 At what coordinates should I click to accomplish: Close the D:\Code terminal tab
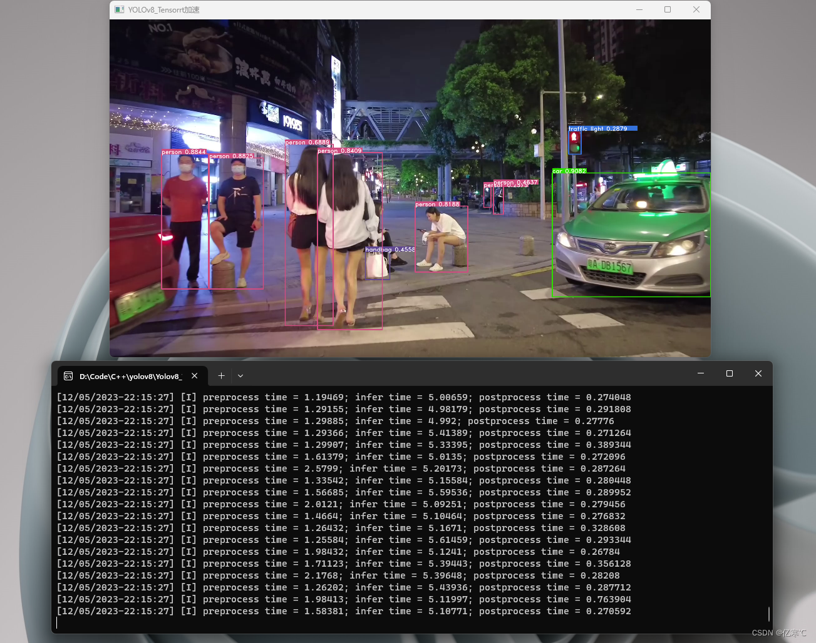click(x=195, y=375)
